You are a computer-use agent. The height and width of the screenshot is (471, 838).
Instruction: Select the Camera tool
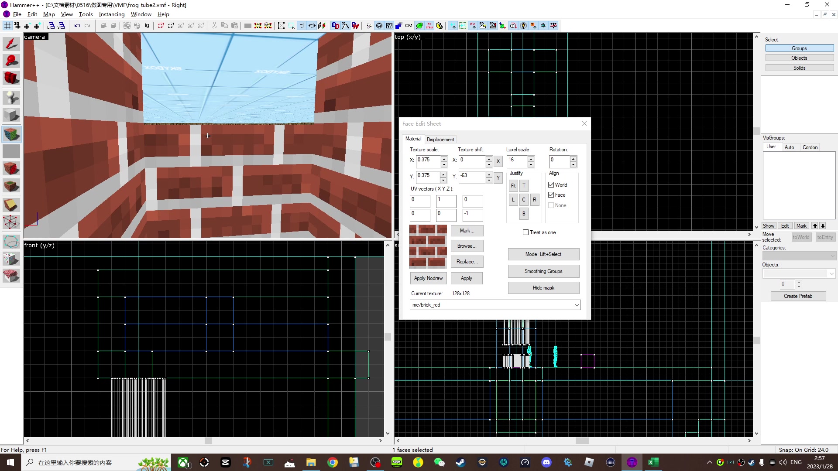click(11, 78)
